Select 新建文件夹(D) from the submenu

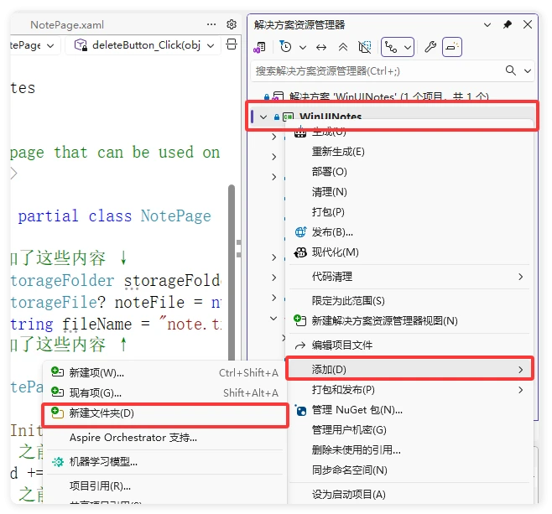click(102, 413)
